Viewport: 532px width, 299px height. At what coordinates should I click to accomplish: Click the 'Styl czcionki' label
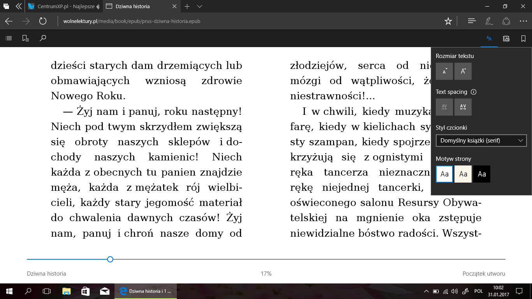451,128
